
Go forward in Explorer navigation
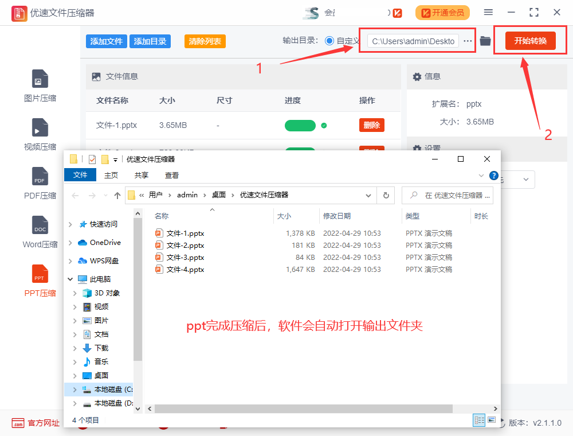(92, 196)
